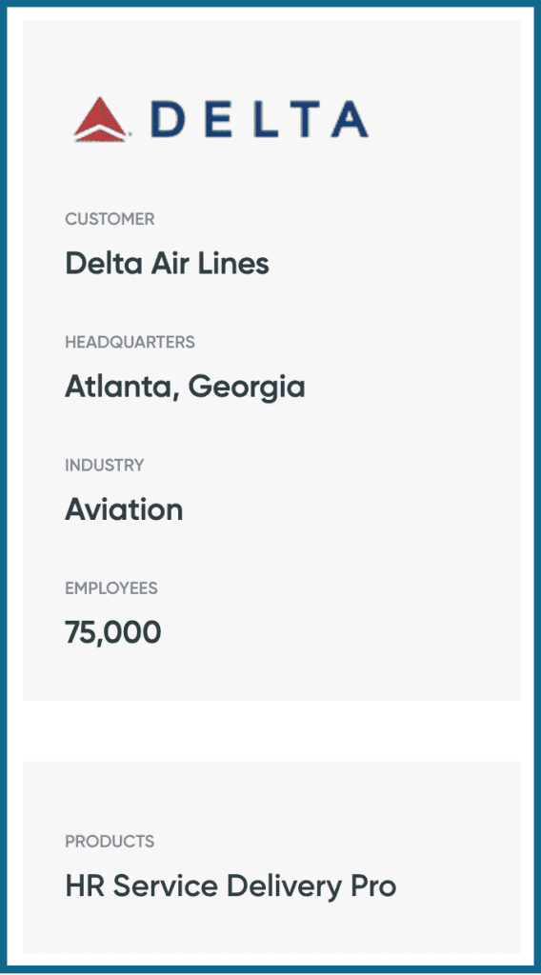Viewport: 541px width, 975px height.
Task: Select the PRODUCTS field label
Action: (x=110, y=842)
